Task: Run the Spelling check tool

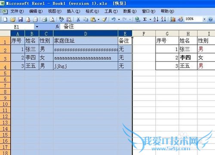Action: coord(61,19)
